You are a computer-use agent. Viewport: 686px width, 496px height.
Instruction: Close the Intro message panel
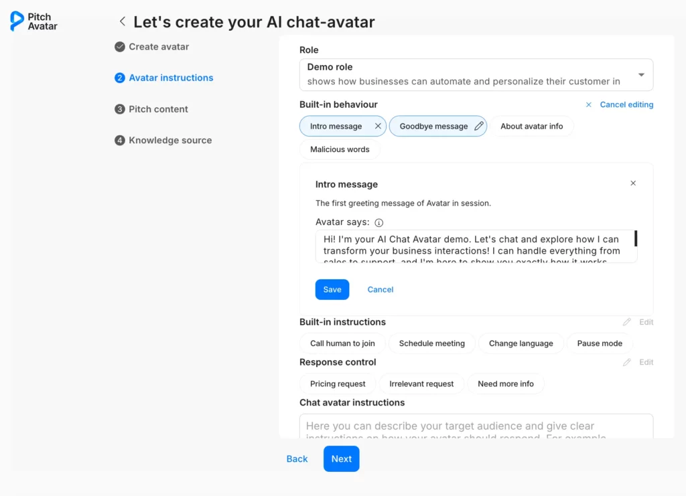[633, 183]
